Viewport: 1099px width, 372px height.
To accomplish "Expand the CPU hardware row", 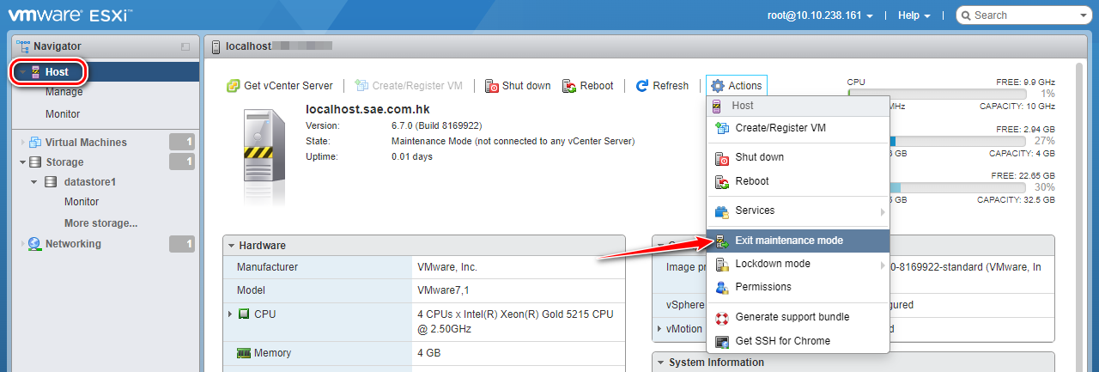I will coord(230,314).
